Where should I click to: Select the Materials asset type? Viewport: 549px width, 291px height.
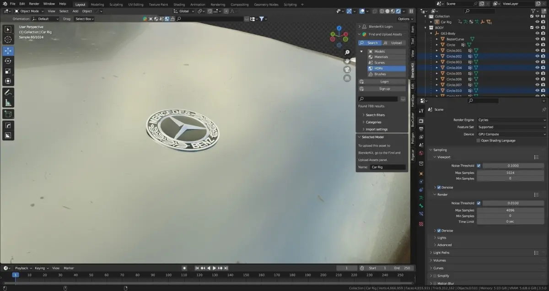pyautogui.click(x=387, y=57)
